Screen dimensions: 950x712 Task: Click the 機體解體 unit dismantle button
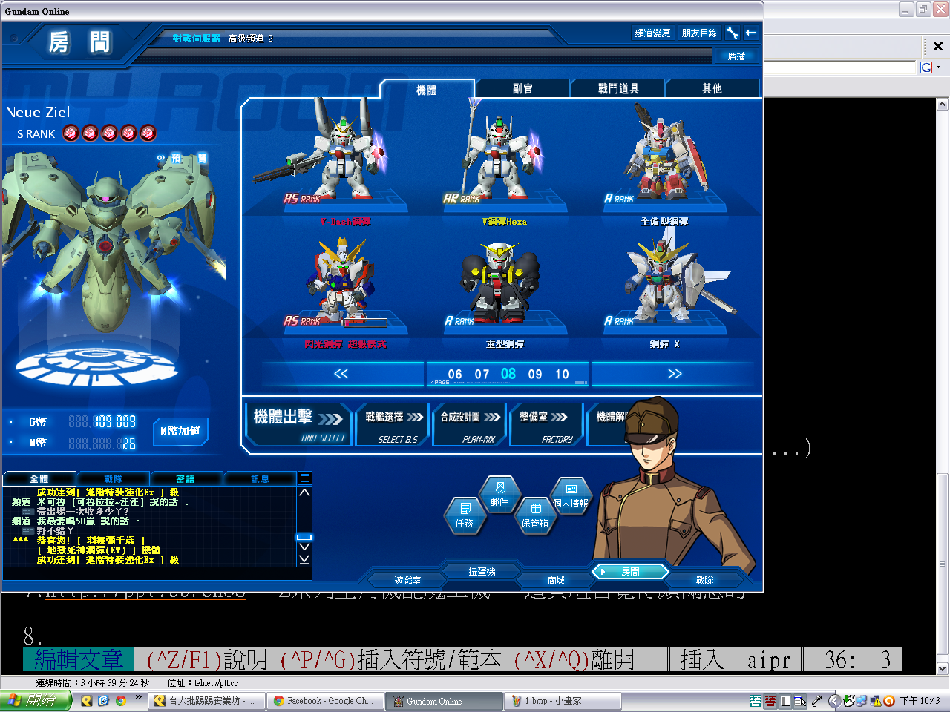click(x=610, y=425)
